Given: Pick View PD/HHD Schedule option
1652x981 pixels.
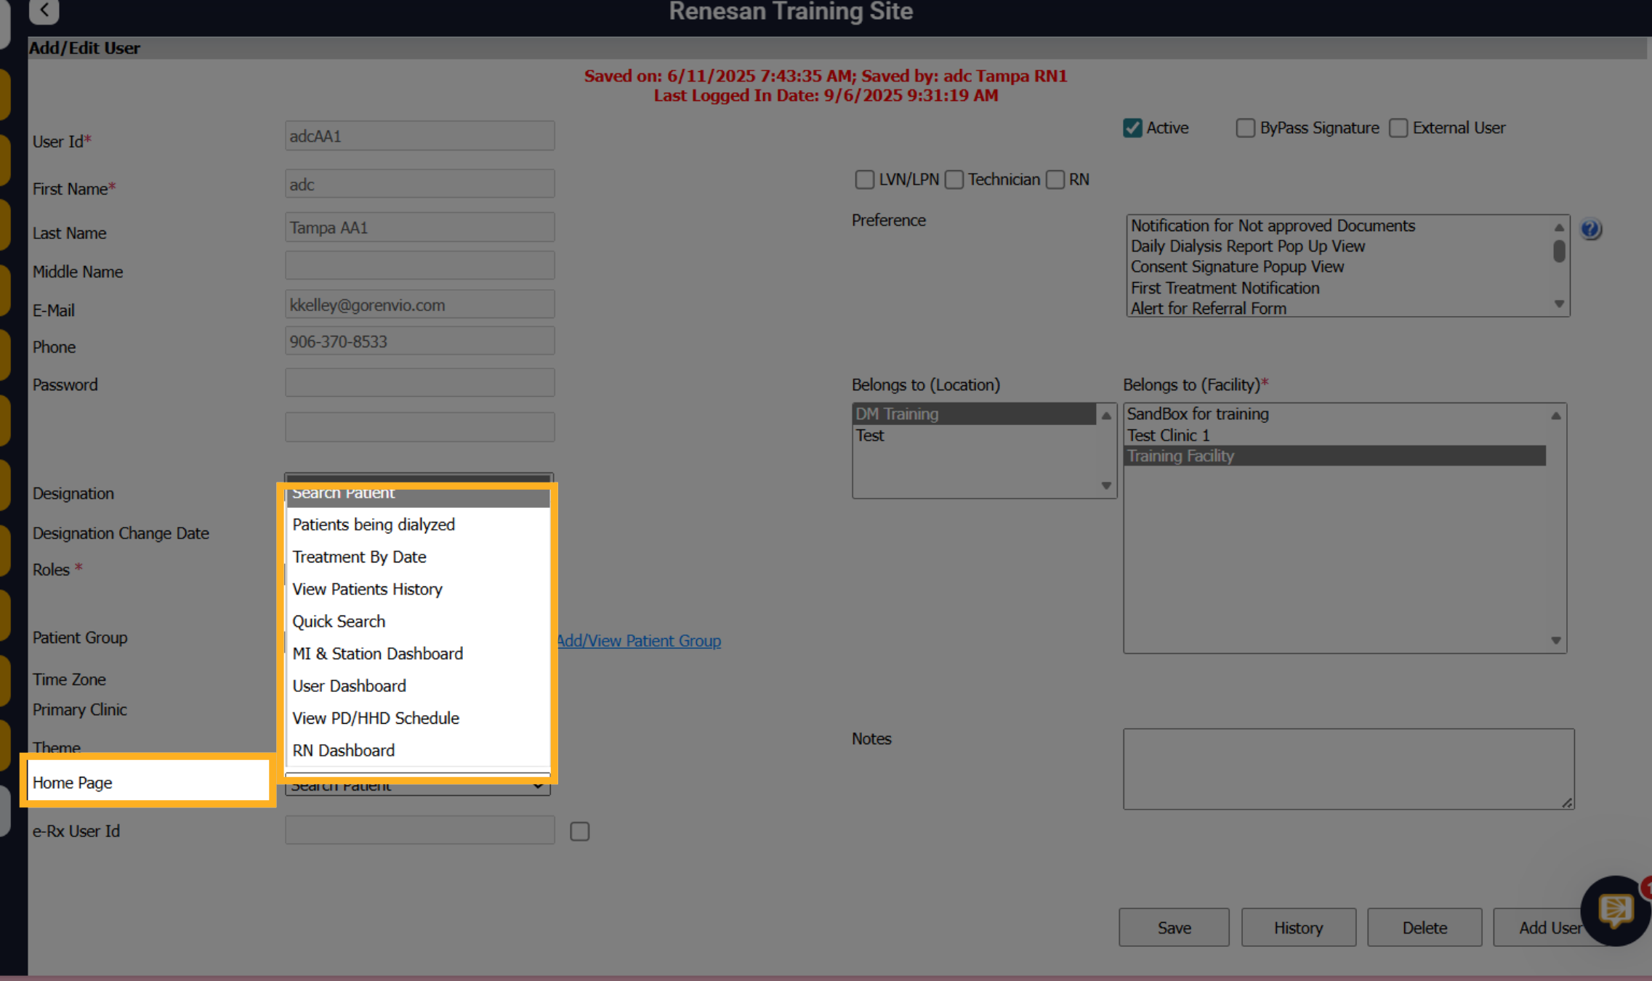Looking at the screenshot, I should click(x=418, y=718).
